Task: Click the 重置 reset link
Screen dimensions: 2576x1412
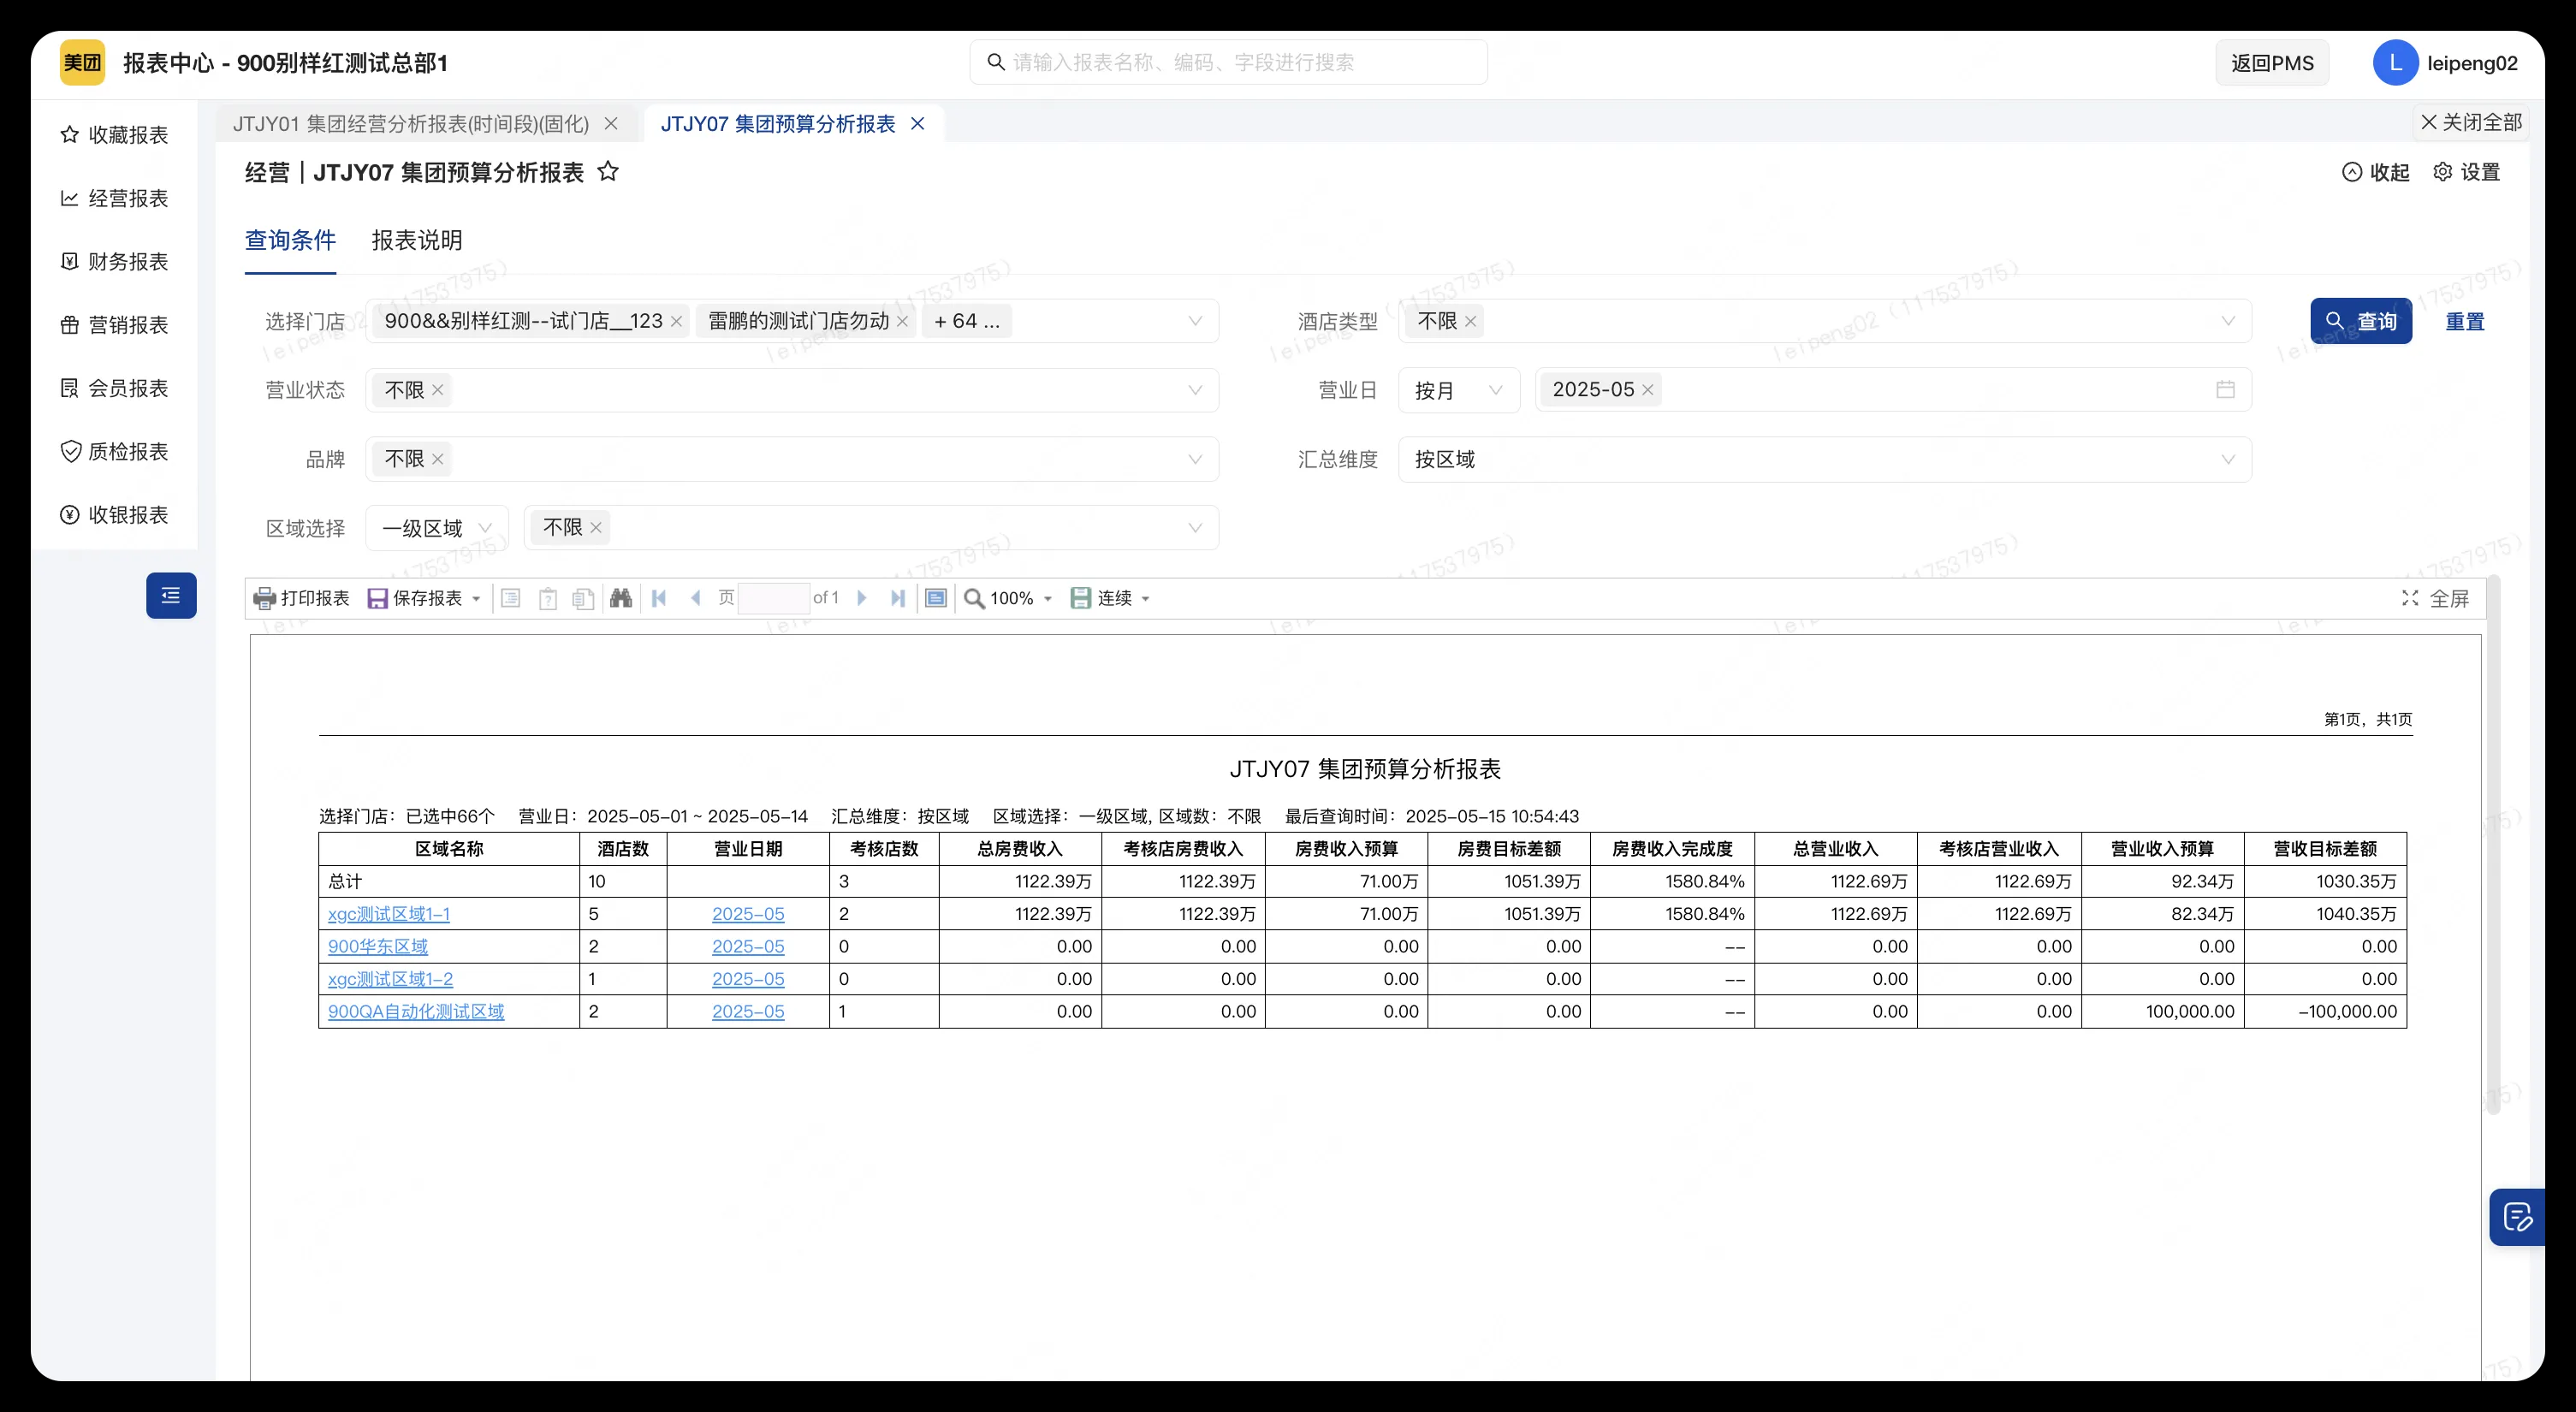Action: coord(2465,322)
